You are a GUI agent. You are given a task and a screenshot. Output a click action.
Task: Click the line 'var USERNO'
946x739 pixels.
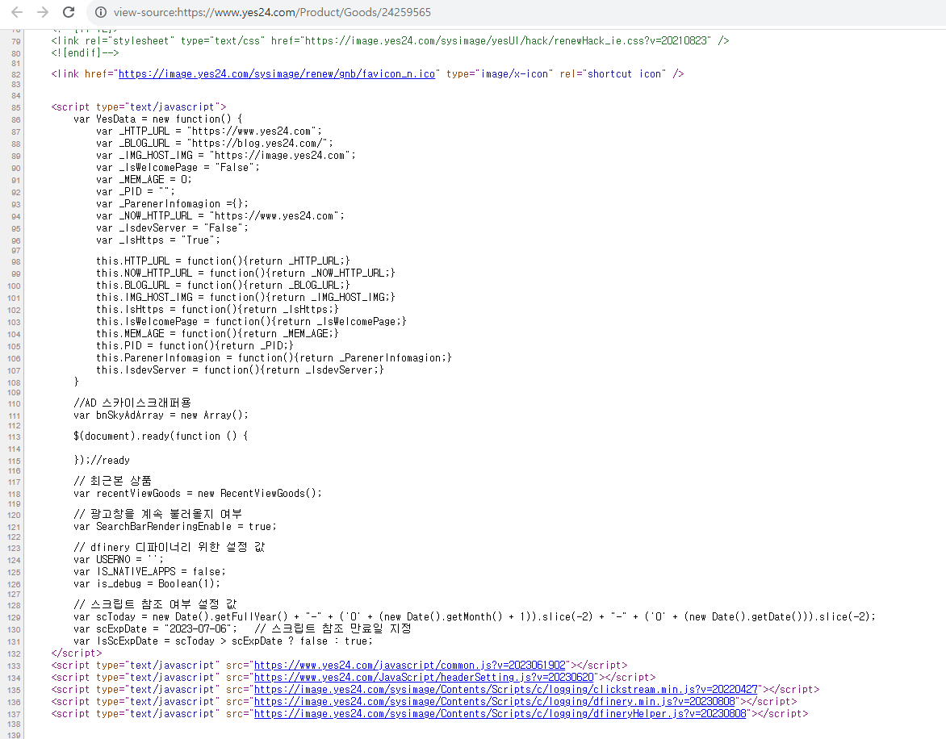click(118, 559)
